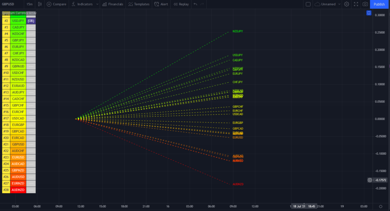Click the Quantum Currency Array indicator title
Viewport: 390px width, 211px height.
tap(19, 13)
